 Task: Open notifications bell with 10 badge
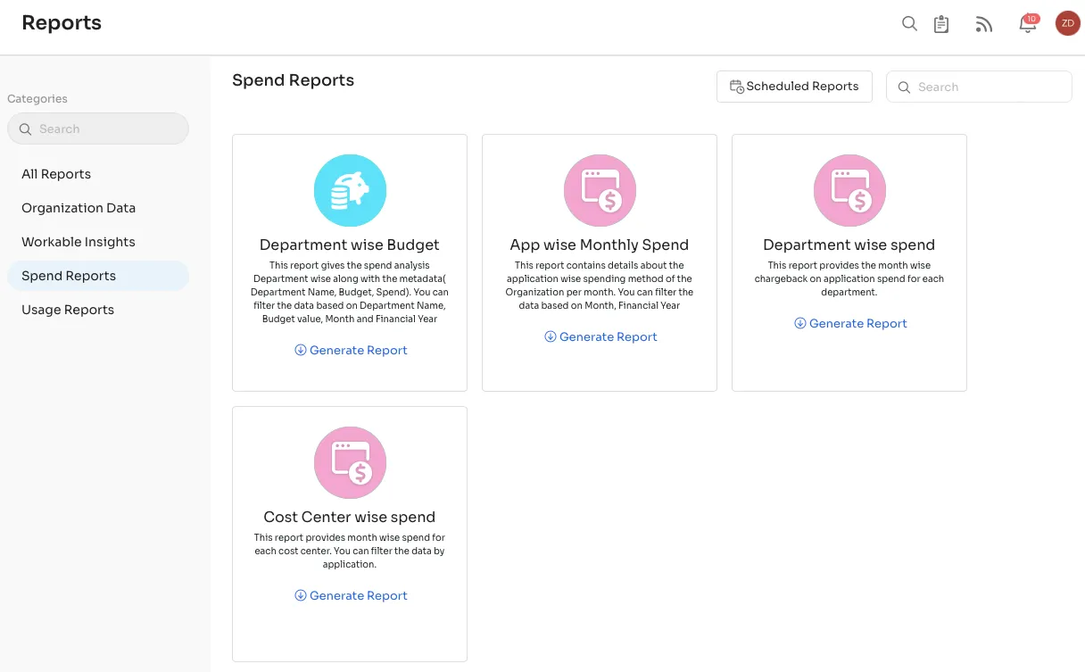1028,24
